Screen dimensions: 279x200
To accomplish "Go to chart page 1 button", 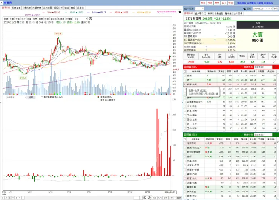I will pos(3,198).
